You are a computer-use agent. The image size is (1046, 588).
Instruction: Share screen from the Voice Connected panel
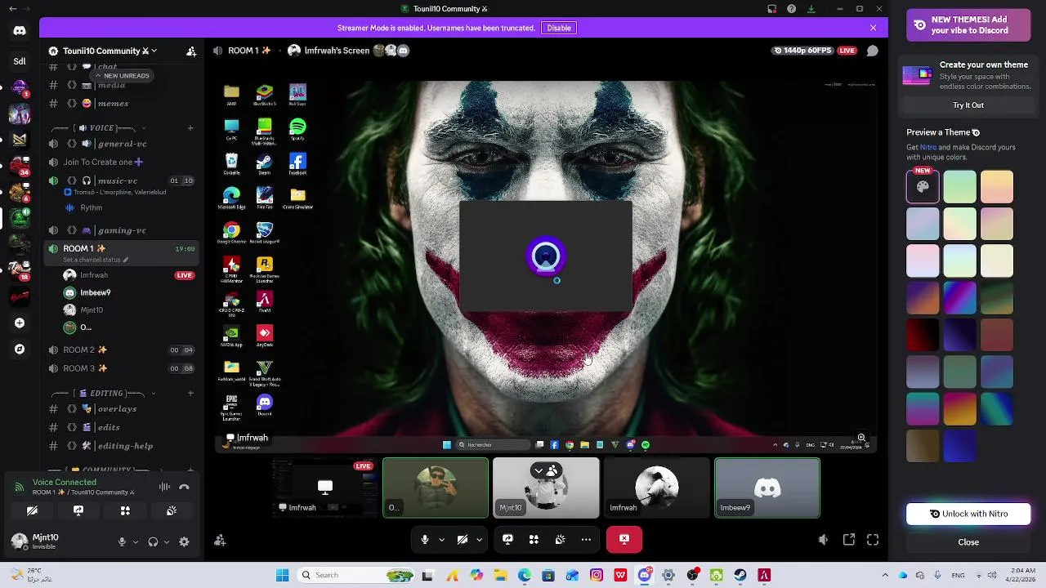coord(78,510)
